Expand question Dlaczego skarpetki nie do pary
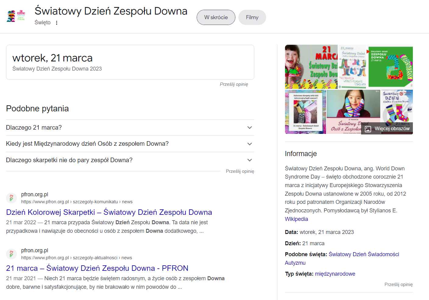This screenshot has width=429, height=300. tap(130, 160)
